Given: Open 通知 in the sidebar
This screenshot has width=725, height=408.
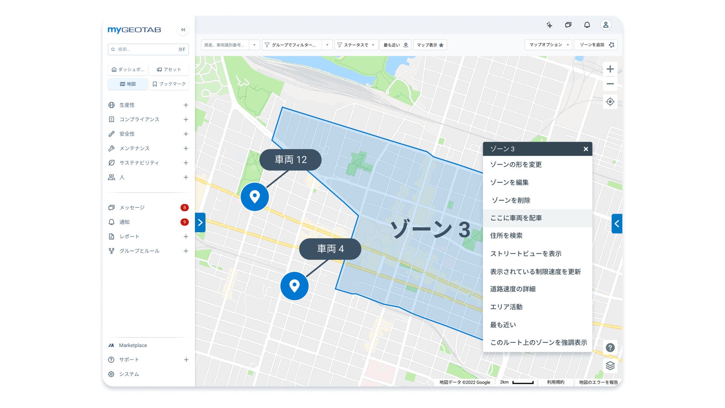Looking at the screenshot, I should pyautogui.click(x=125, y=222).
